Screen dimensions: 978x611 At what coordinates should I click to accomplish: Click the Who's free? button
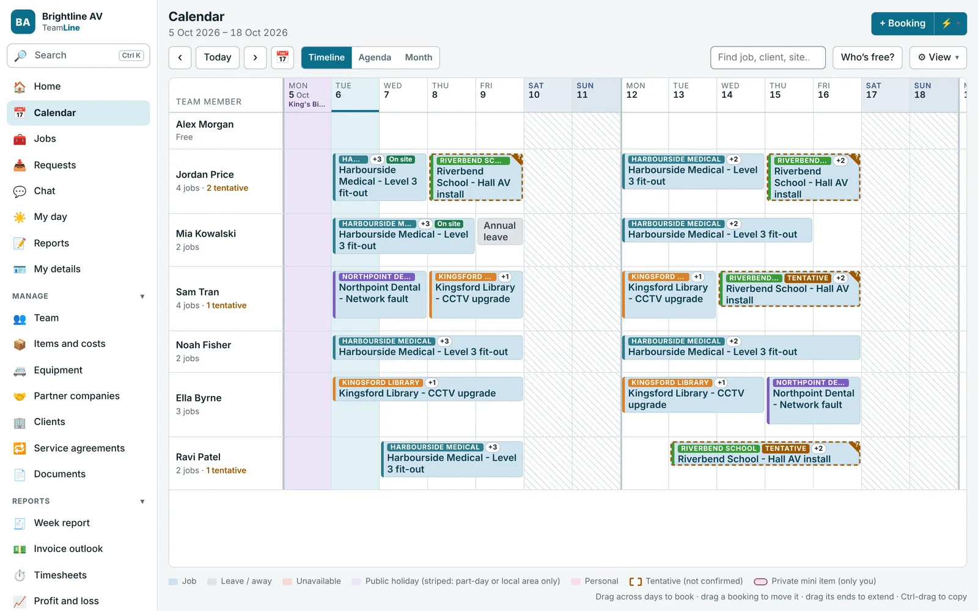[x=867, y=57]
